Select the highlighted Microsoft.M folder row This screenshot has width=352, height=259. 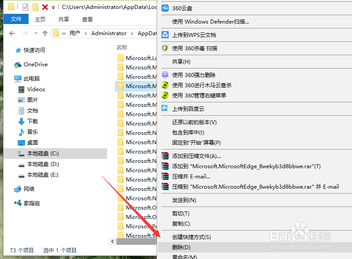136,86
